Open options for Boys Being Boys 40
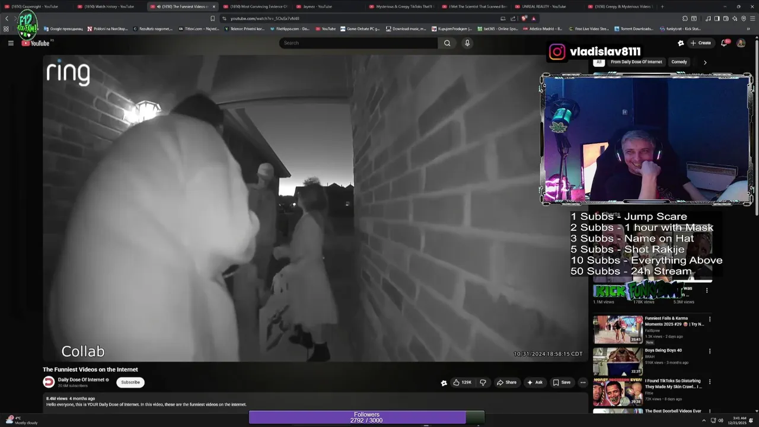This screenshot has height=427, width=759. click(x=709, y=351)
